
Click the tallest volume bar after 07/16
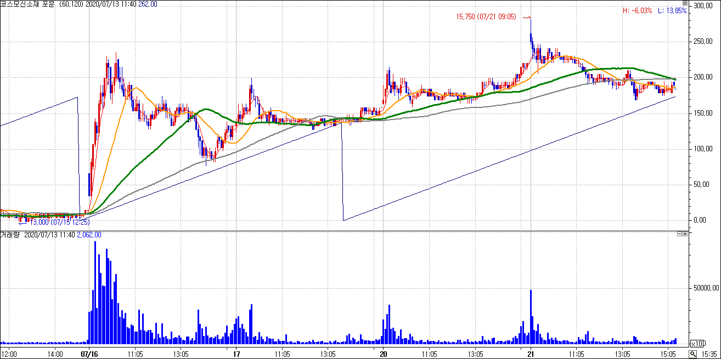(95, 292)
